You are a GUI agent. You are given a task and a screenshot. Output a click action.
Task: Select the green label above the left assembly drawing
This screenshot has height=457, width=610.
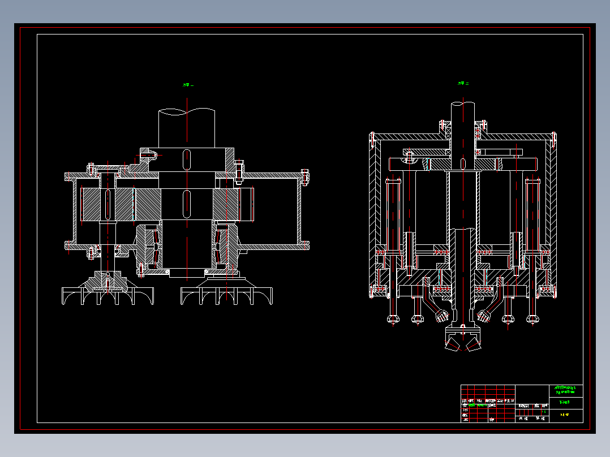coord(188,85)
